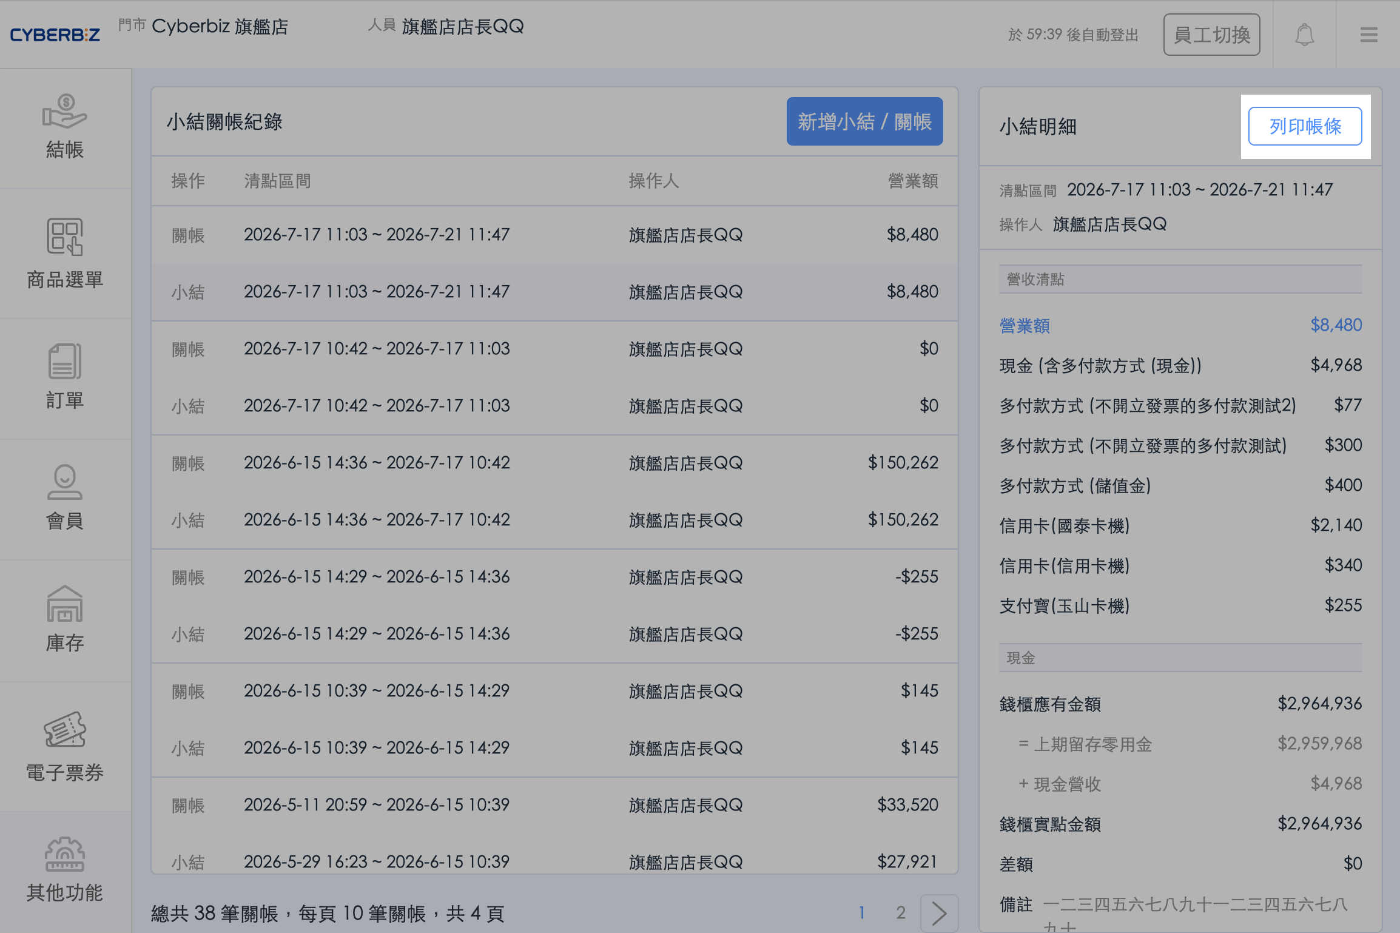The image size is (1400, 933).
Task: Click the 備註 remark text
Action: (x=1195, y=914)
